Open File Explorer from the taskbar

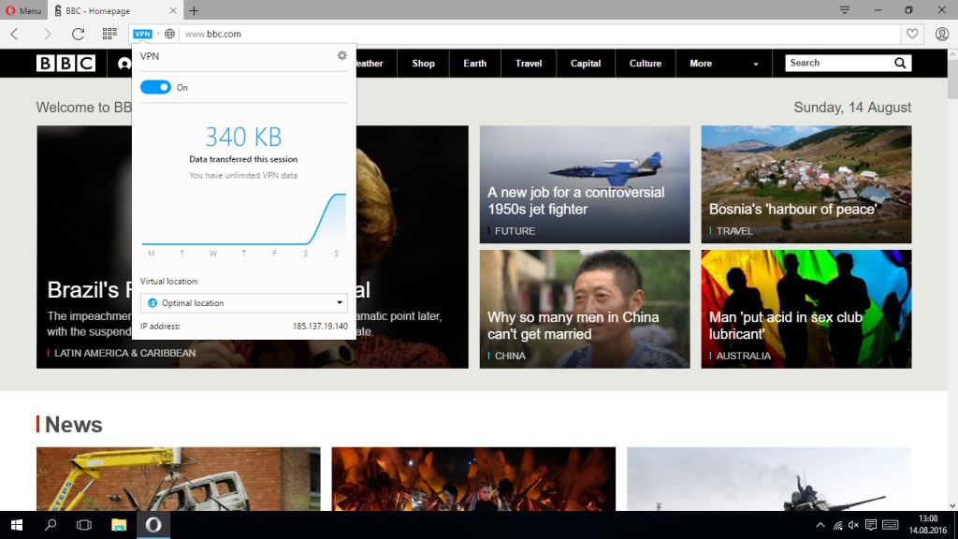pos(119,525)
